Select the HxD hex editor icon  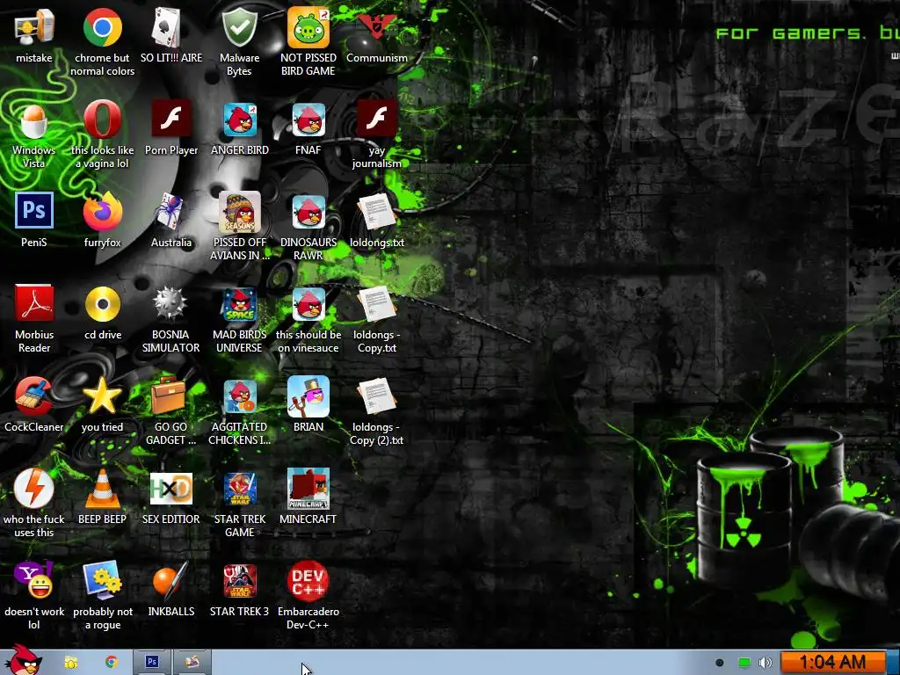pos(171,489)
